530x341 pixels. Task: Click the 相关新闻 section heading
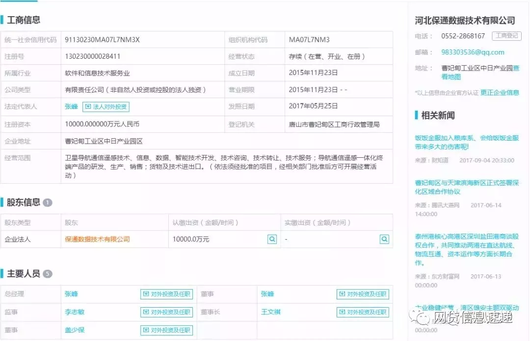tap(438, 116)
